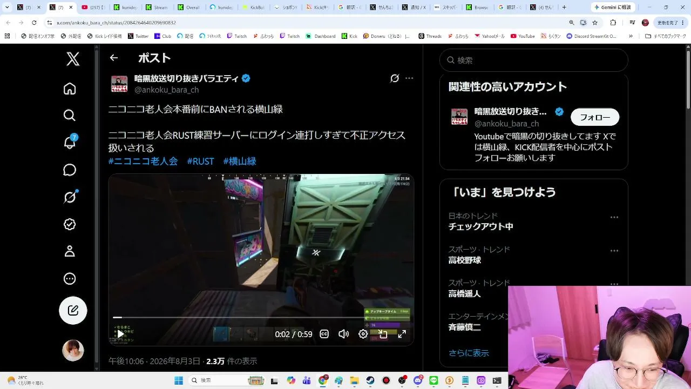
Task: Open the Threads bookmark
Action: (430, 36)
